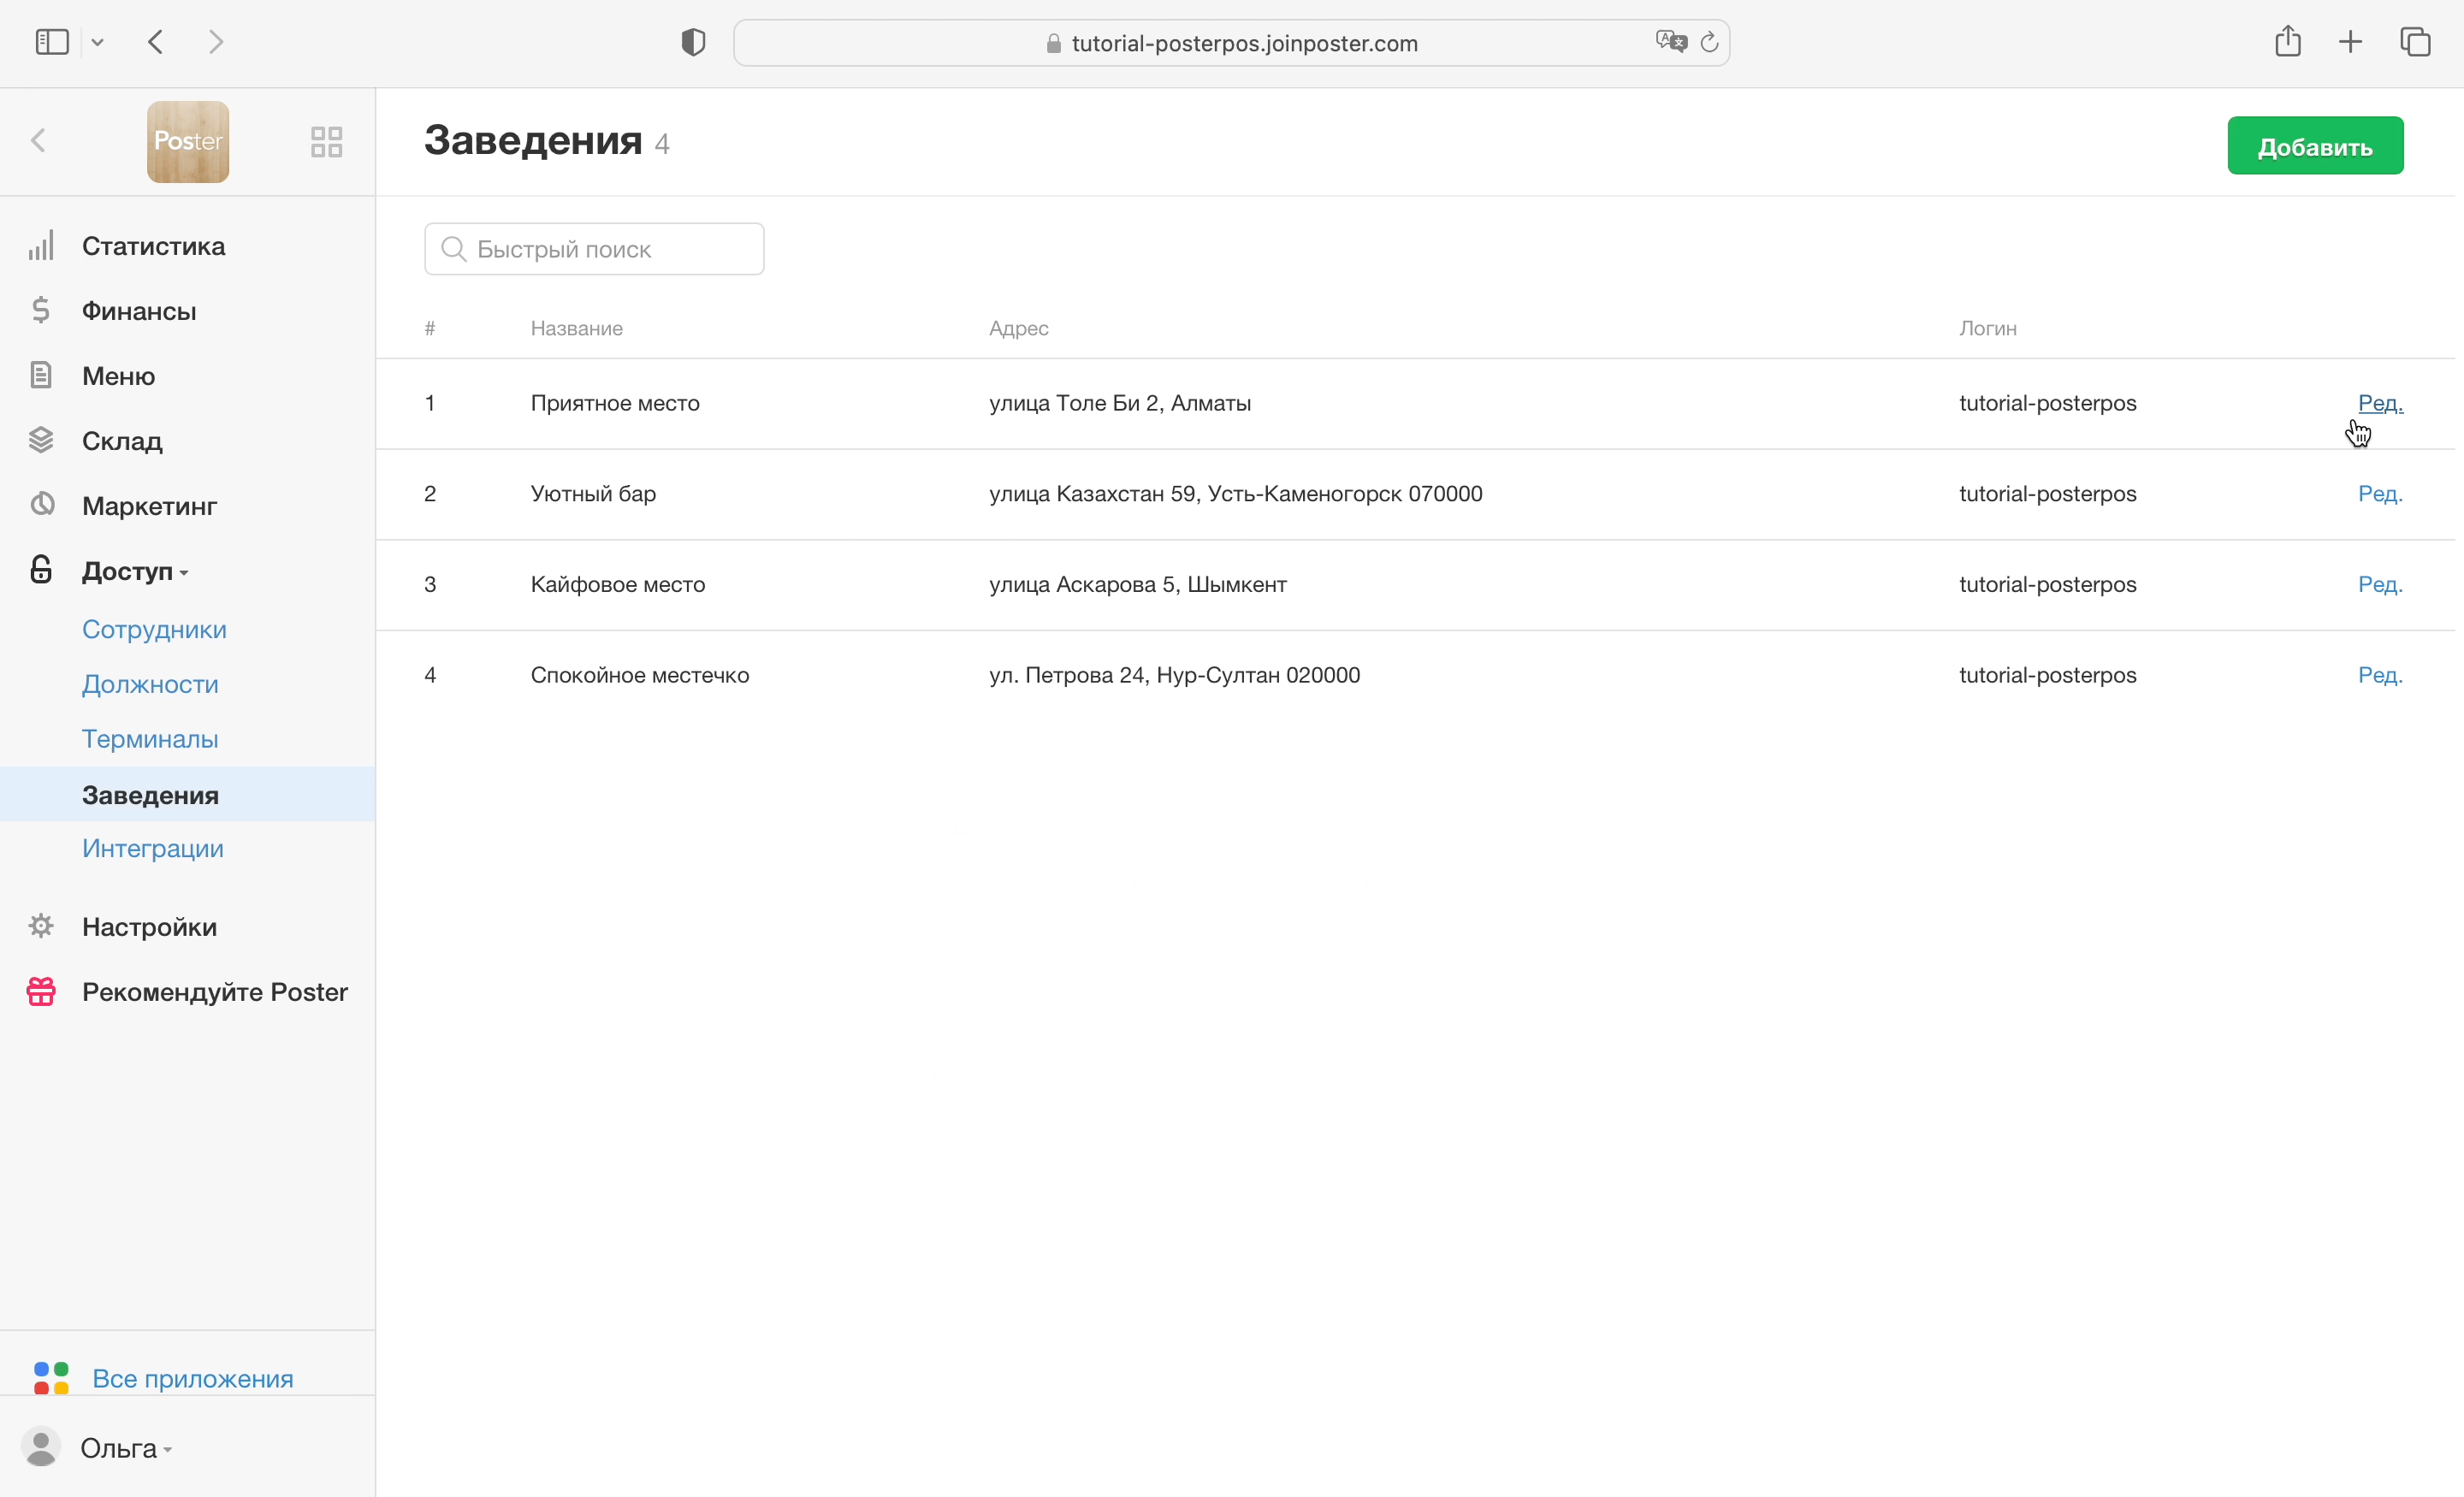
Task: Click the Poster logo icon
Action: pyautogui.click(x=188, y=141)
